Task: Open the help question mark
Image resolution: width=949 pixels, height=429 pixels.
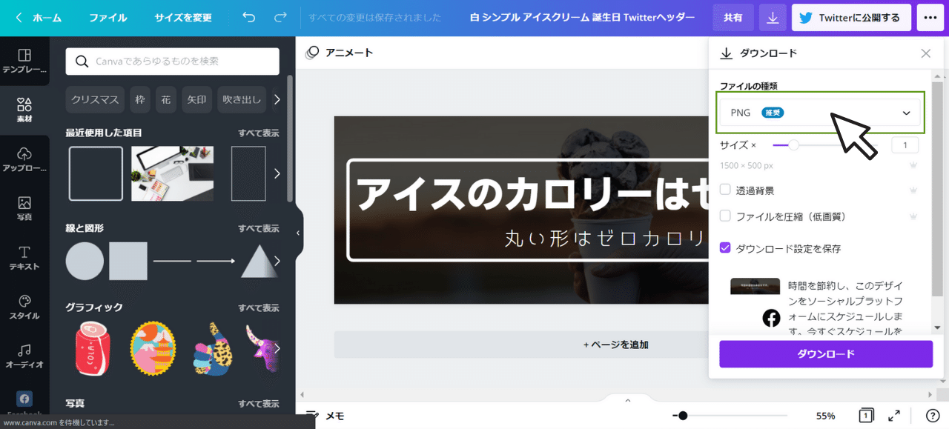Action: coord(933,416)
